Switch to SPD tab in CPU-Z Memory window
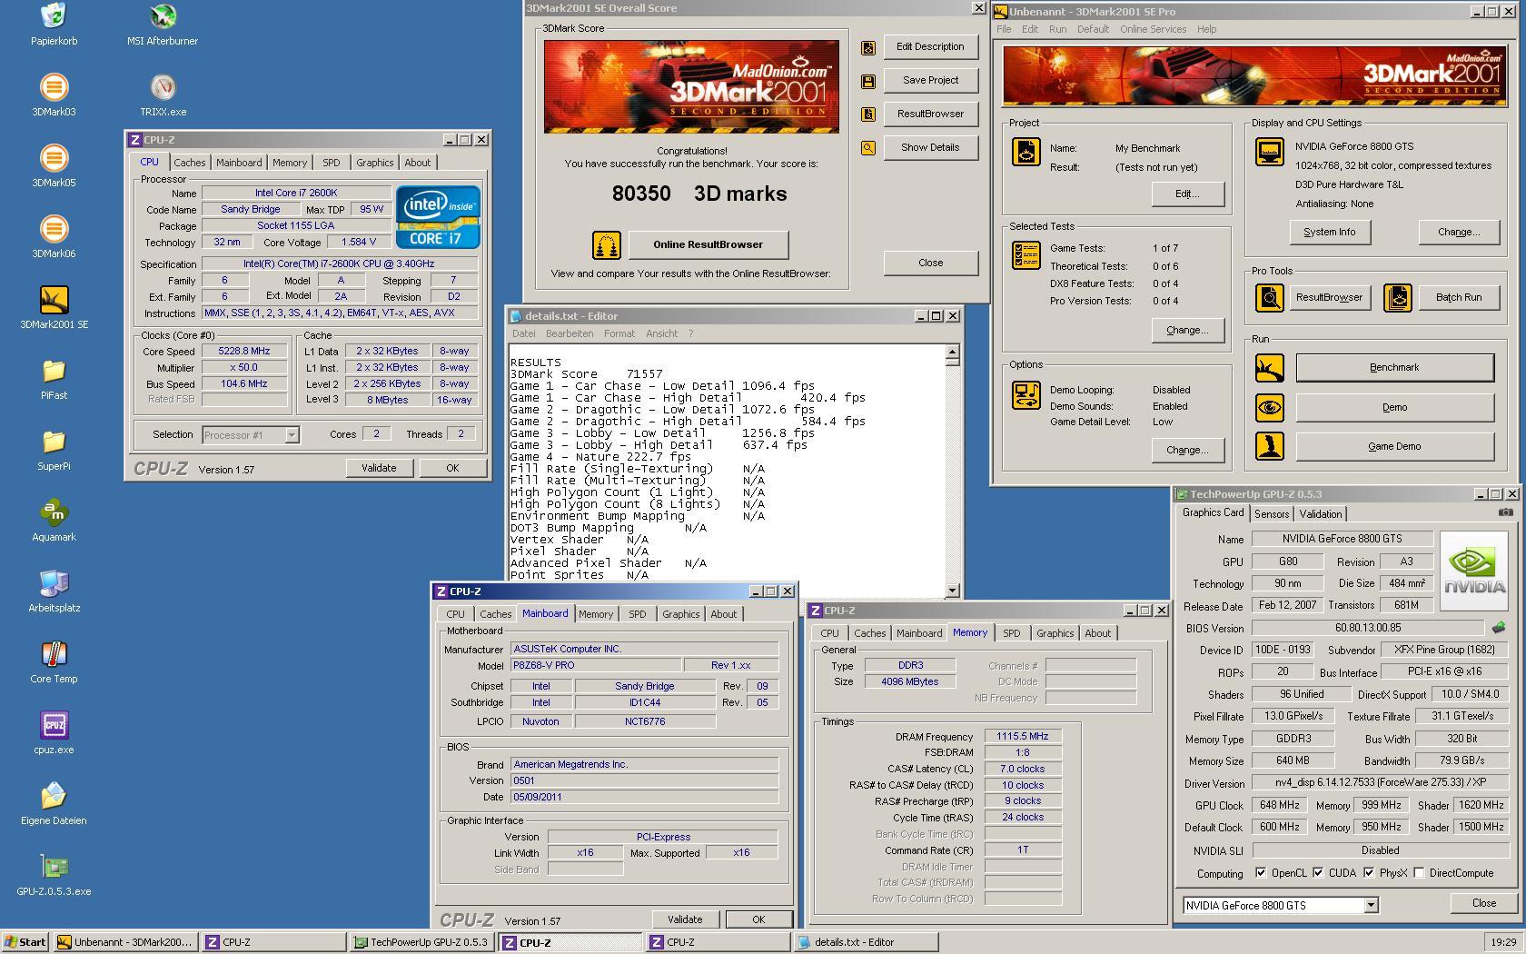Viewport: 1526px width, 954px height. [1011, 633]
